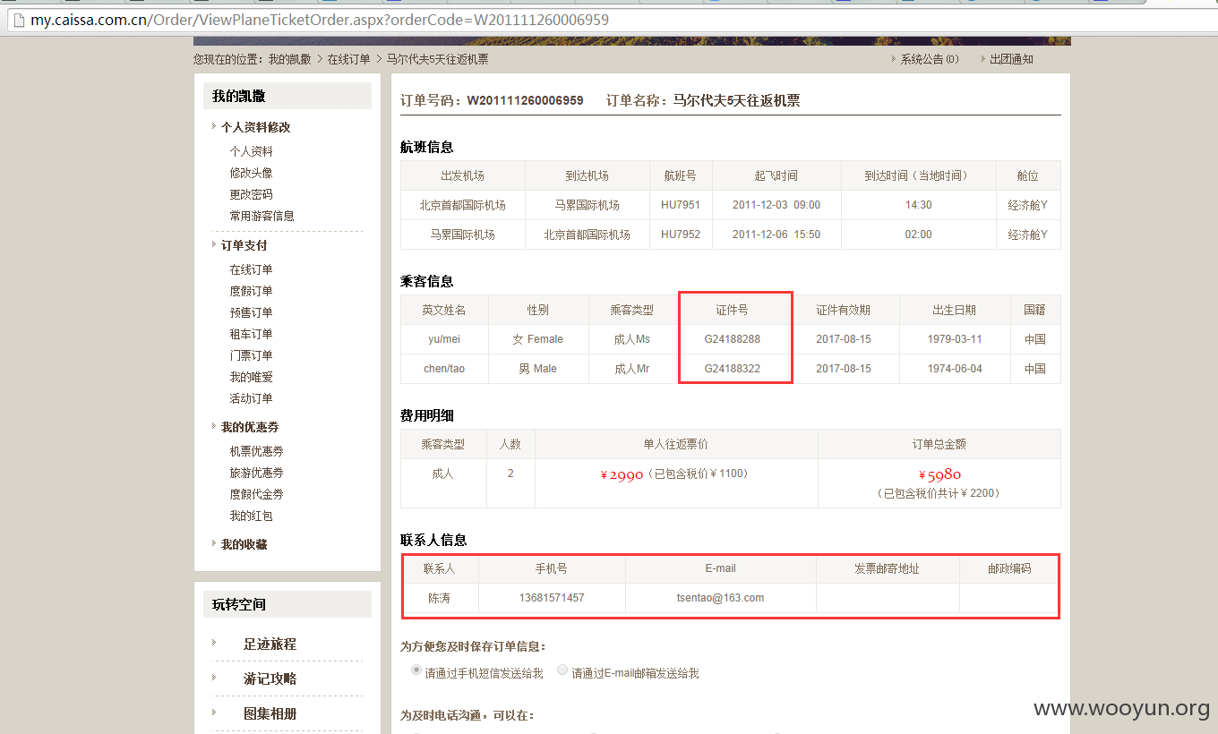Screen dimensions: 1218x734
Task: Open the 我的凯撒 breadcrumb link
Action: (290, 59)
